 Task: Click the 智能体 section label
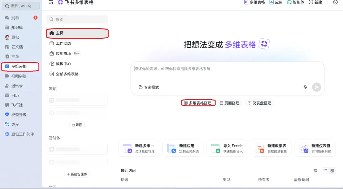[55, 138]
